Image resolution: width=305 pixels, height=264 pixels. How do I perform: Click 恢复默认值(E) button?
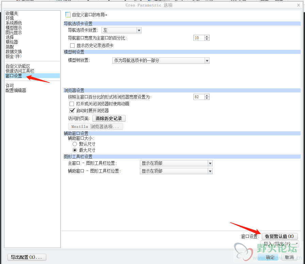279,236
